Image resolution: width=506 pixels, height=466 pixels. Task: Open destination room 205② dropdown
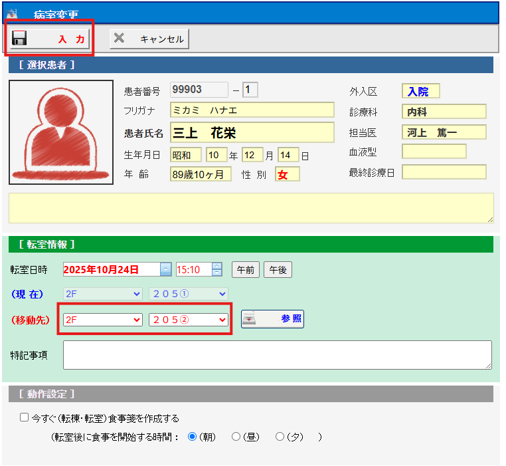(189, 320)
